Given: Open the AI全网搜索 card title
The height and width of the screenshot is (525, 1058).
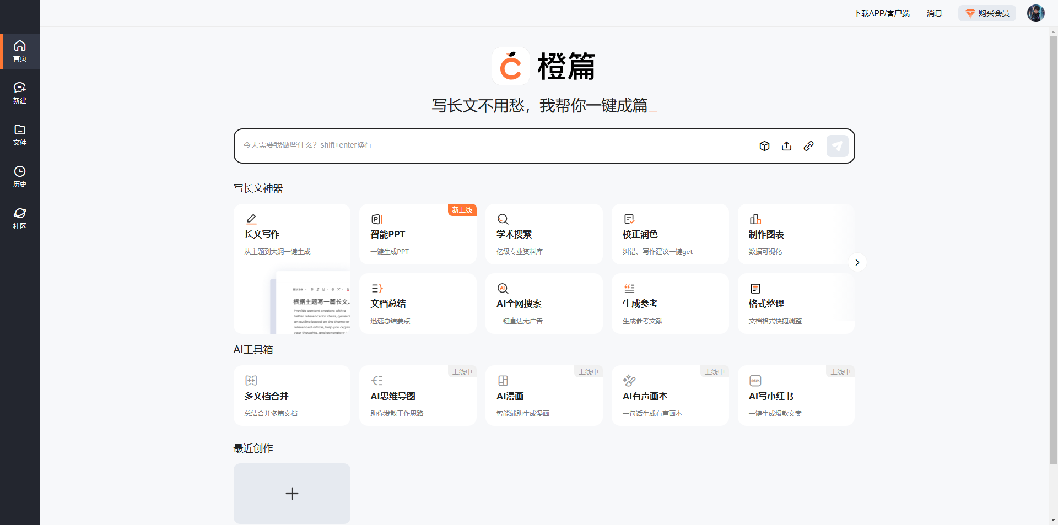Looking at the screenshot, I should pos(519,304).
